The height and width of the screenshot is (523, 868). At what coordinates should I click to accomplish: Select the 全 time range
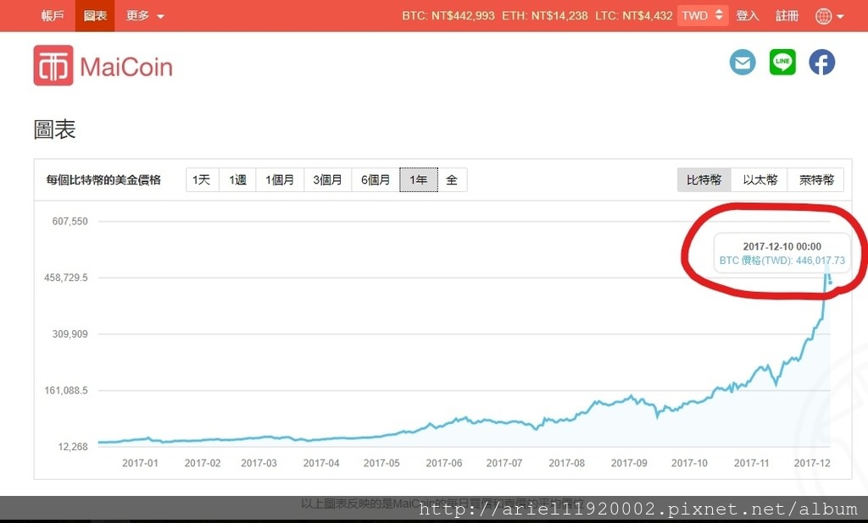[x=453, y=179]
